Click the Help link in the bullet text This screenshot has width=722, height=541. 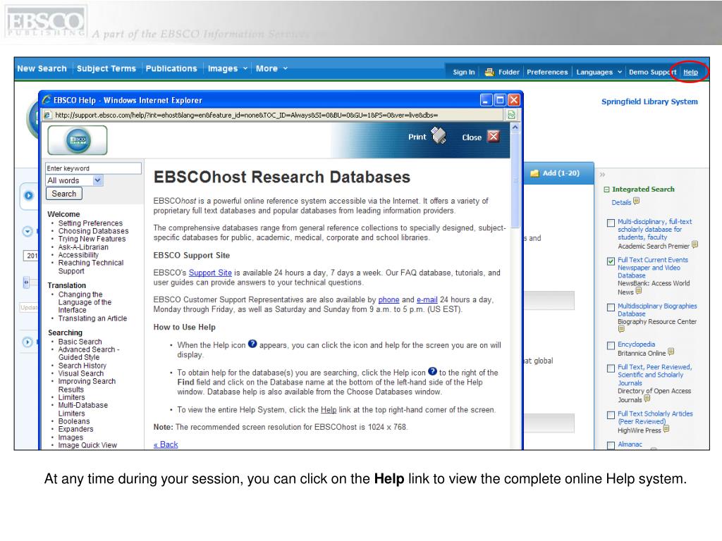click(329, 410)
